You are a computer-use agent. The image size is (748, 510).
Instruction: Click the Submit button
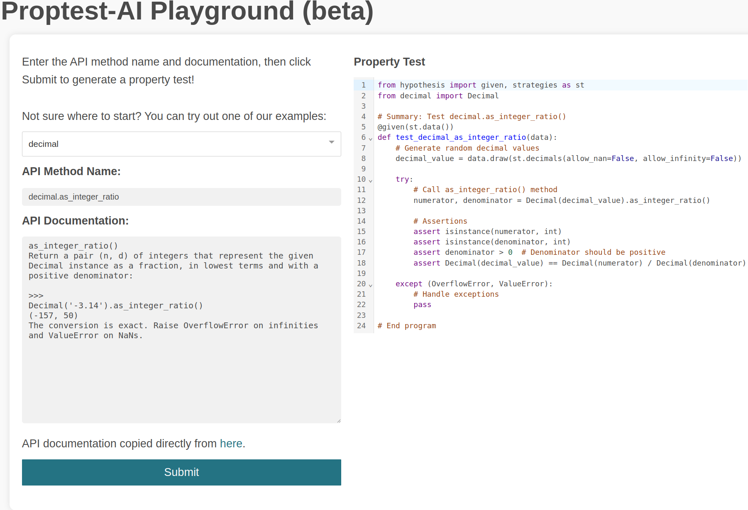181,472
